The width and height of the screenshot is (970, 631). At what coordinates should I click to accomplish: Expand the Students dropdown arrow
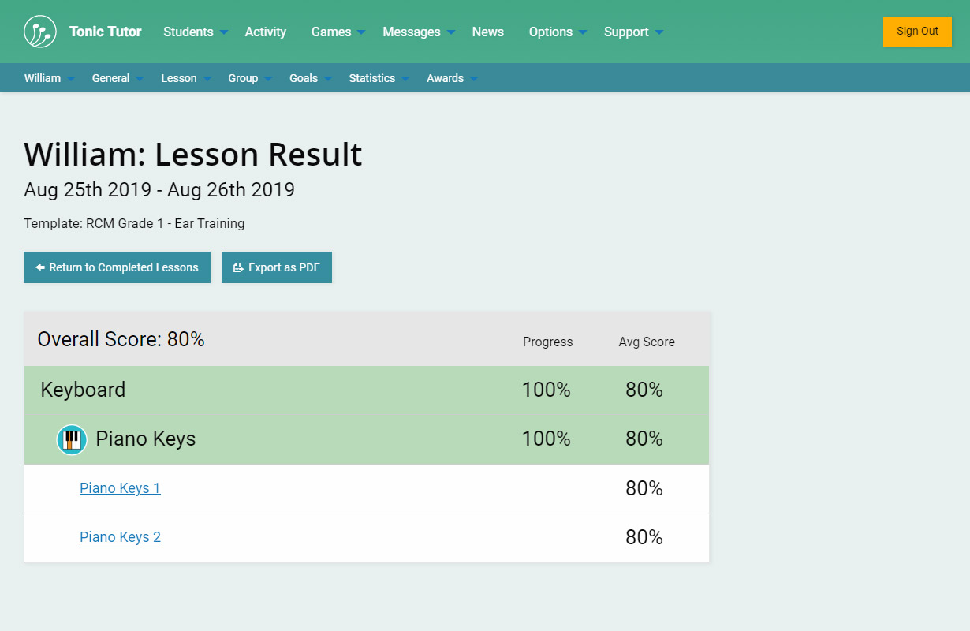click(224, 32)
